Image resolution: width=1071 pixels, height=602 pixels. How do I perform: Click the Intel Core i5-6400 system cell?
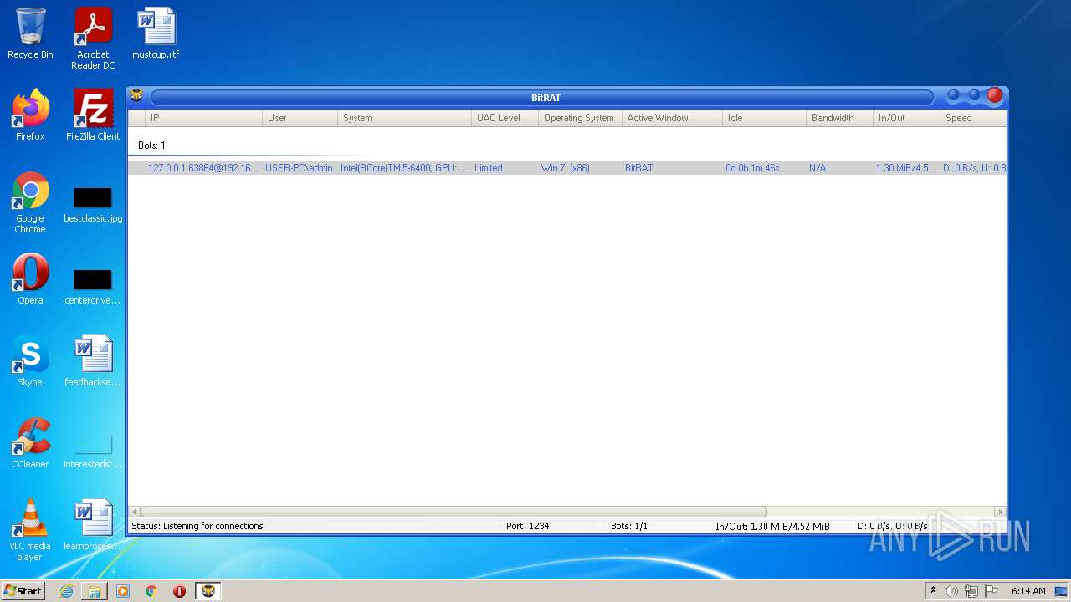coord(403,168)
